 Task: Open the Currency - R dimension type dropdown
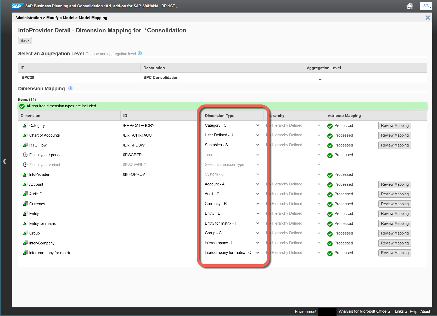tap(258, 204)
